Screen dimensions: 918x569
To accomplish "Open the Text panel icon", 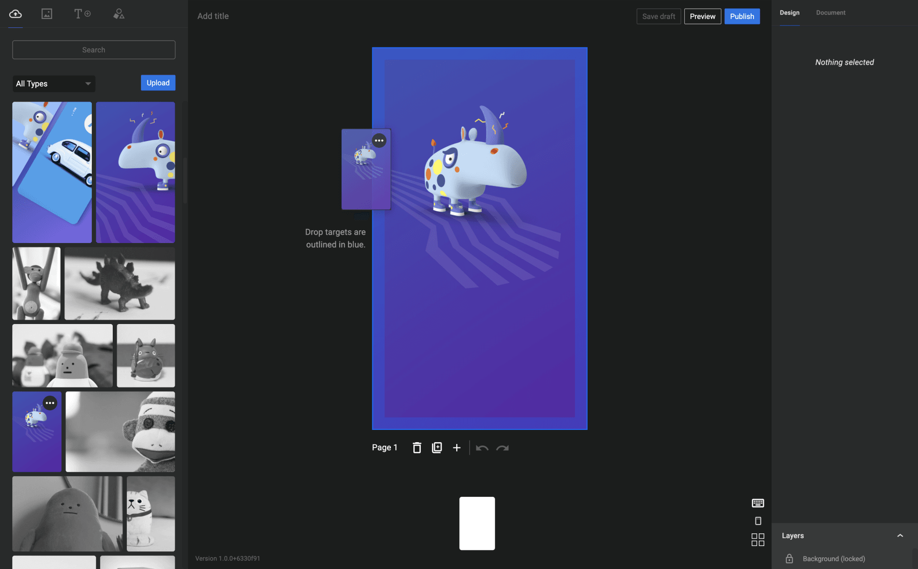I will 82,14.
